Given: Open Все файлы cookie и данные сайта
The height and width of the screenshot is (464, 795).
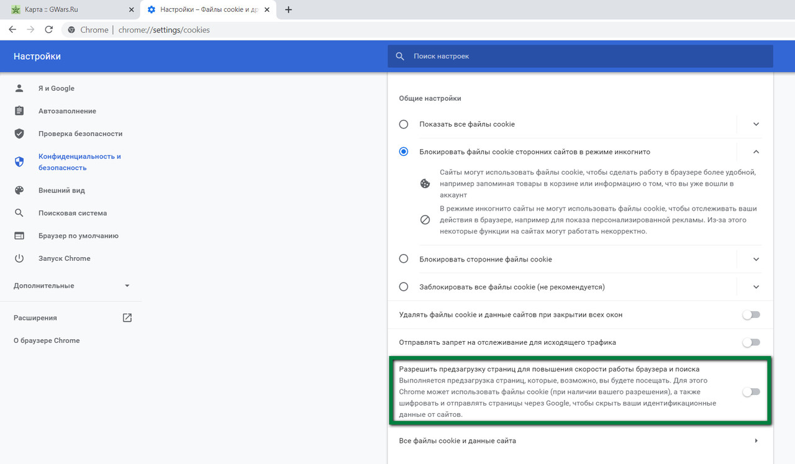Looking at the screenshot, I should (579, 441).
